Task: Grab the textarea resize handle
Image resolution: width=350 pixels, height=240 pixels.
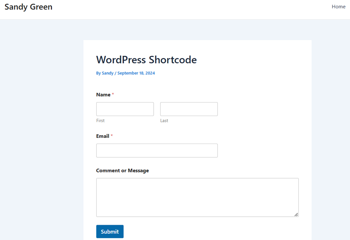Action: 296,214
